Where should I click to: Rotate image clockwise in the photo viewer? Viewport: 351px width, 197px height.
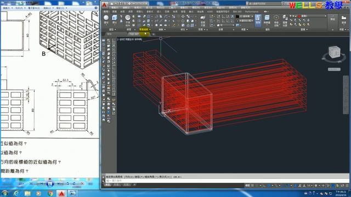(74, 184)
